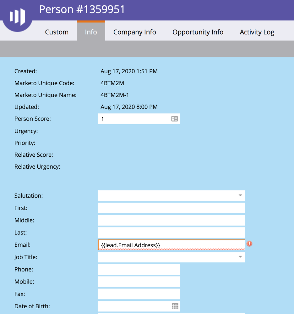Click the Marketo Unique Code label

[44, 83]
